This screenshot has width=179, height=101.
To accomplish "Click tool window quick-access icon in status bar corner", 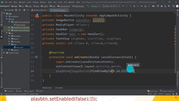I will pyautogui.click(x=2, y=94).
